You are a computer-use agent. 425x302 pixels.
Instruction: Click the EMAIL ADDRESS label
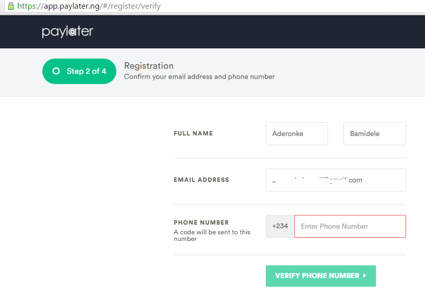click(x=202, y=180)
